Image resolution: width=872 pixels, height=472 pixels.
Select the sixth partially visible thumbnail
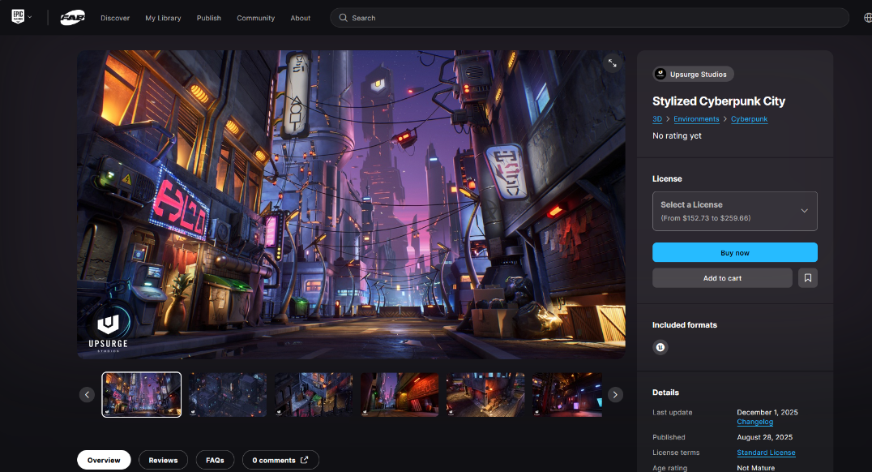tap(566, 395)
